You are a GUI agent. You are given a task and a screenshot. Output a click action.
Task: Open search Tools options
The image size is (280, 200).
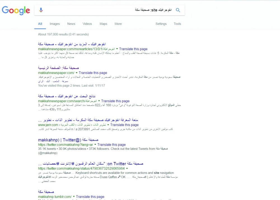(177, 24)
